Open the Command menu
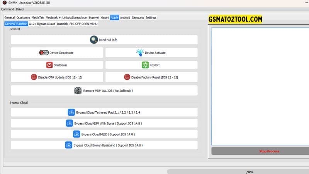This screenshot has width=309, height=174. [7, 9]
